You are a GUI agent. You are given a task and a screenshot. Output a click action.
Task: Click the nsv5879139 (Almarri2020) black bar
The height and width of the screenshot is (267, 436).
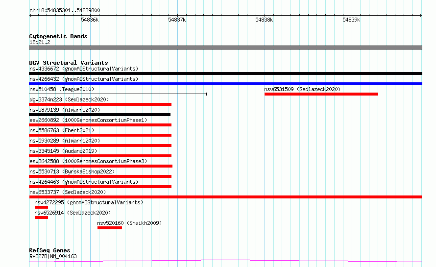point(99,115)
